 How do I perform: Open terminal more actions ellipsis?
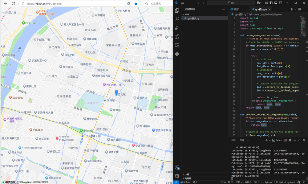coord(295,140)
